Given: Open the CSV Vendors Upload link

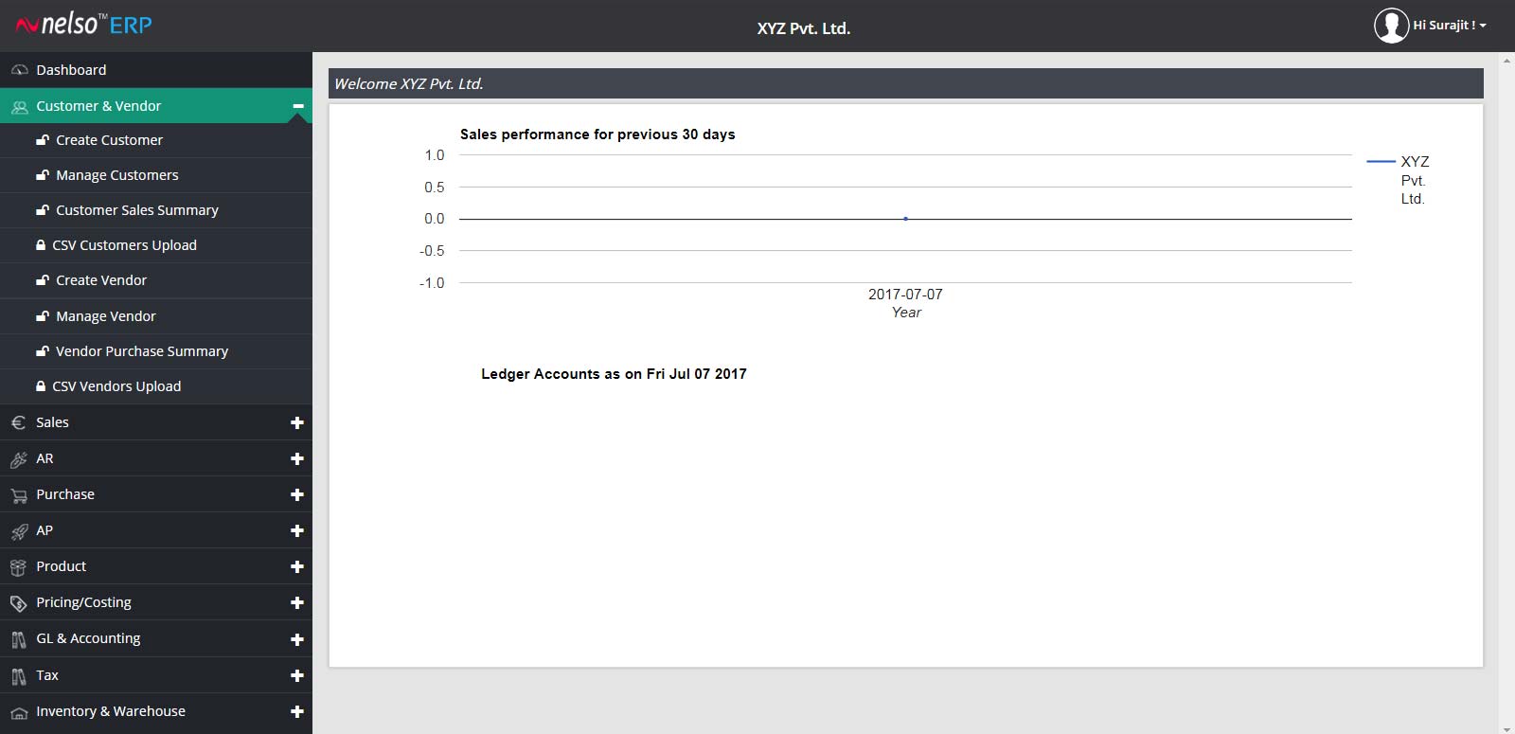Looking at the screenshot, I should click(x=116, y=386).
